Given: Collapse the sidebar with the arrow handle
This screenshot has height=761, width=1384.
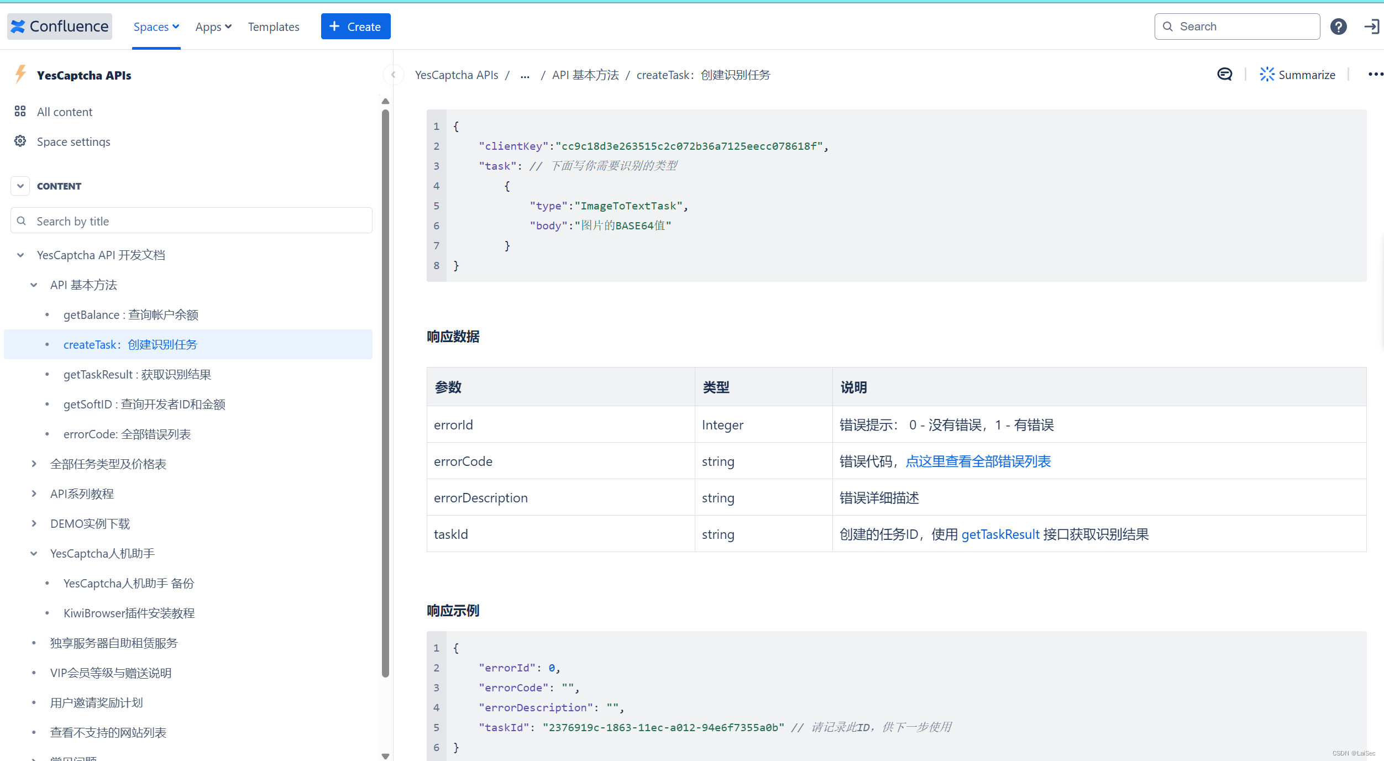Looking at the screenshot, I should pos(393,75).
